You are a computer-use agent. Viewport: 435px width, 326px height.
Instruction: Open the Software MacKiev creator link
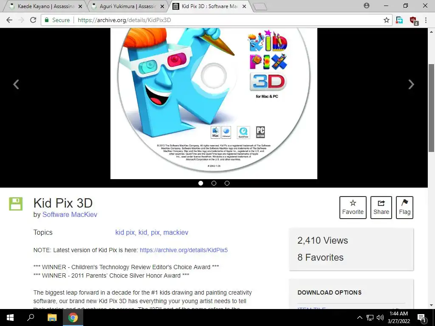(70, 214)
